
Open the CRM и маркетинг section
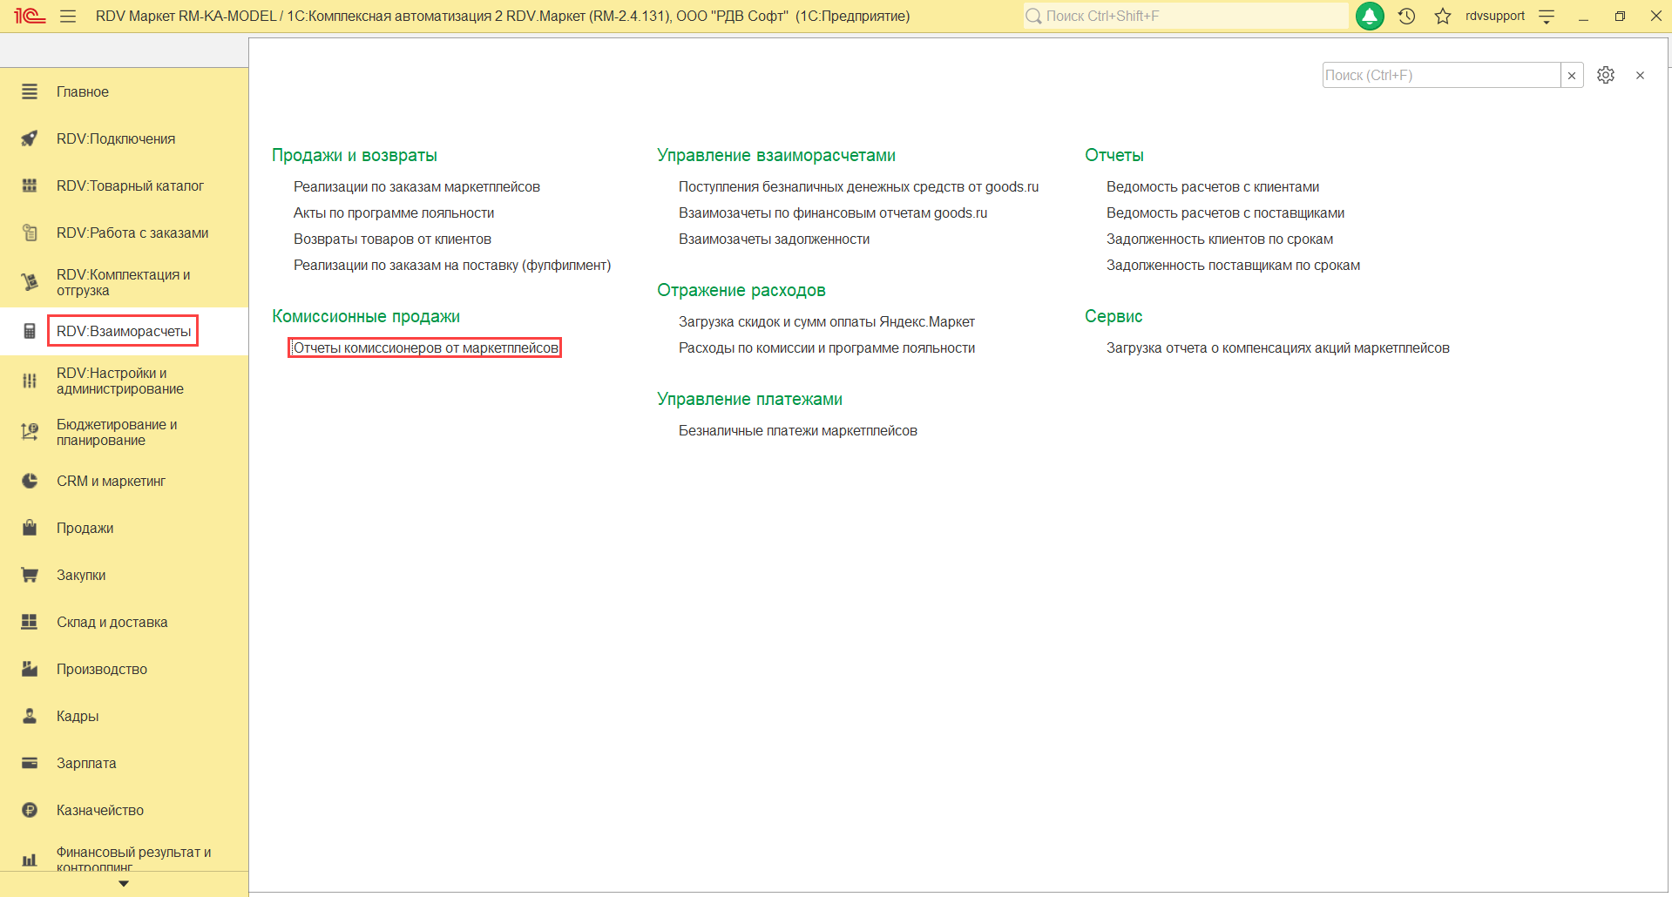111,481
